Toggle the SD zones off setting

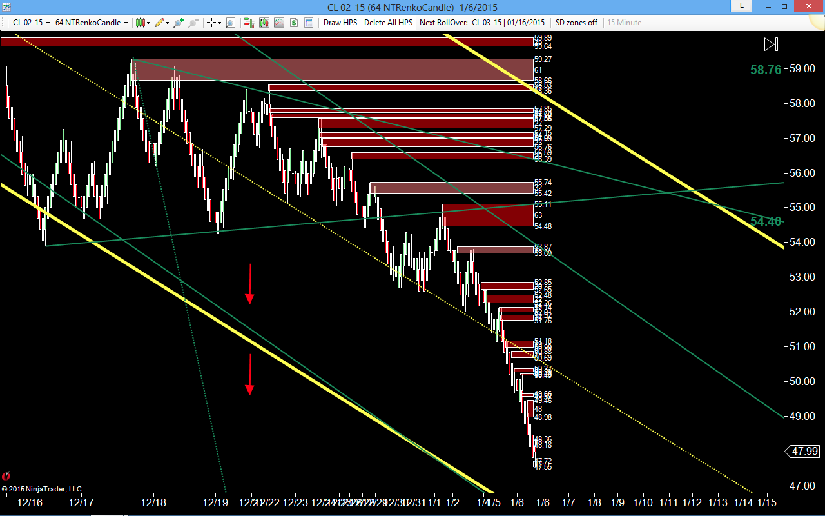576,23
